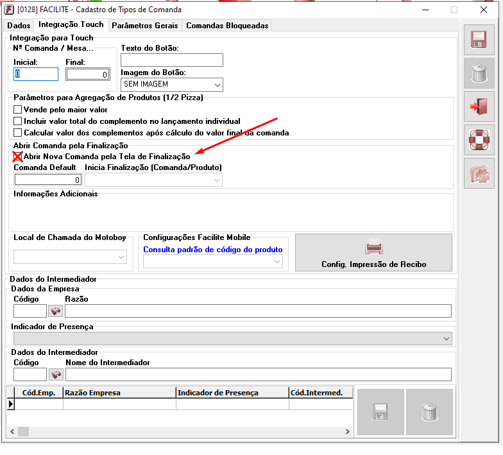Click the grey floppy save button by grid

[x=380, y=412]
